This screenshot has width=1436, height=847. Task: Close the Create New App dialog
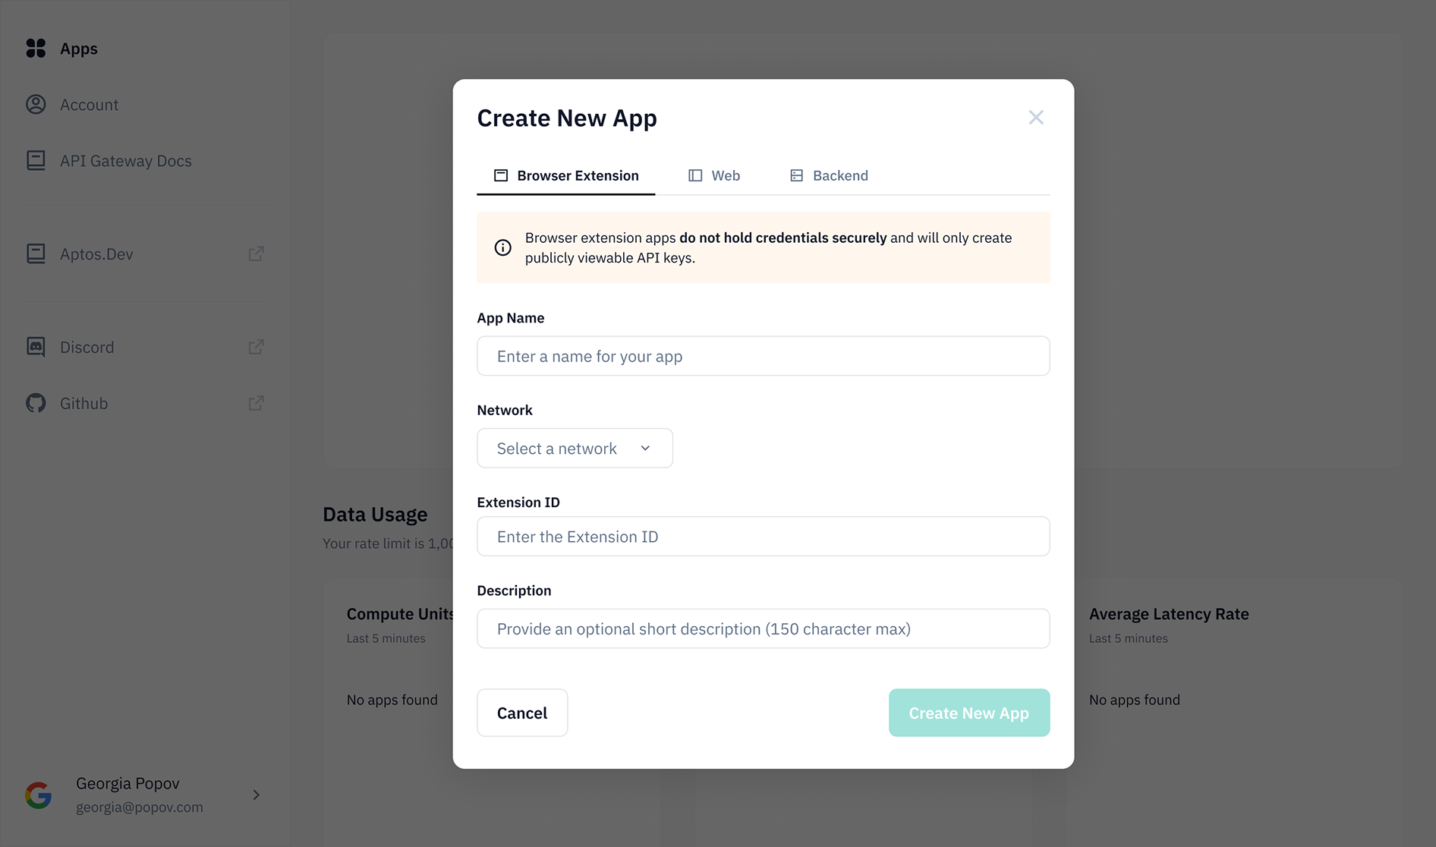(x=1035, y=118)
